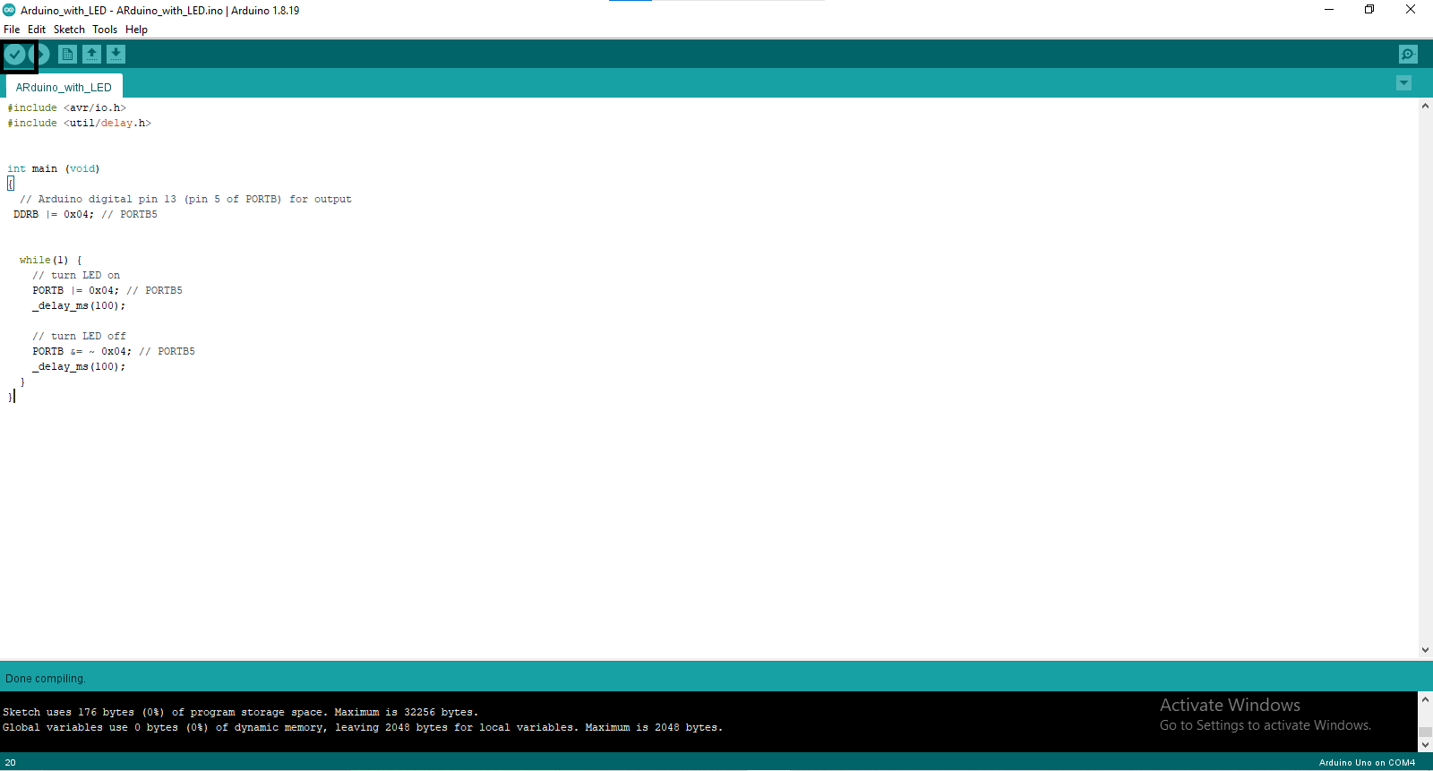This screenshot has height=771, width=1433.
Task: Open the Help menu
Action: (x=136, y=30)
